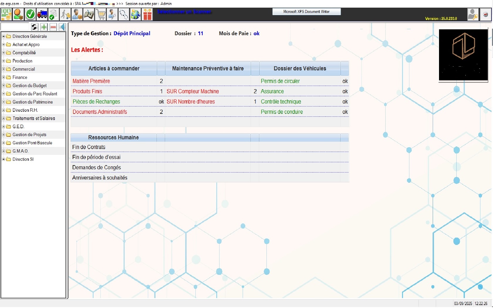This screenshot has width=493, height=308.
Task: Select the G.M.A.O. folder in tree
Action: pyautogui.click(x=20, y=151)
